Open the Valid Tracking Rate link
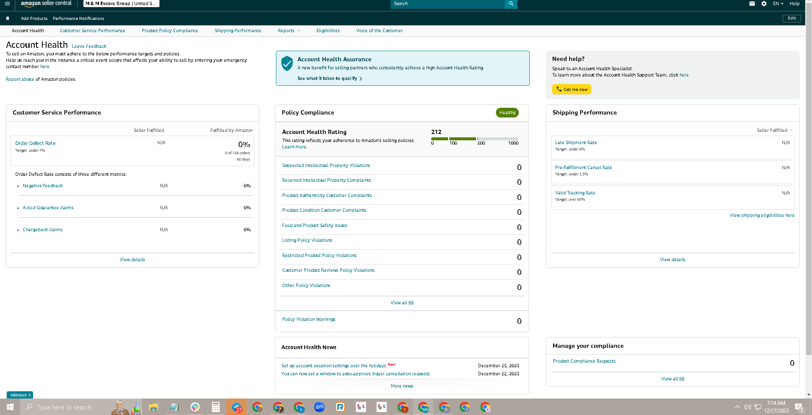 tap(575, 193)
